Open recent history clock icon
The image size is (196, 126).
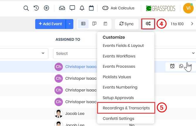pyautogui.click(x=36, y=8)
